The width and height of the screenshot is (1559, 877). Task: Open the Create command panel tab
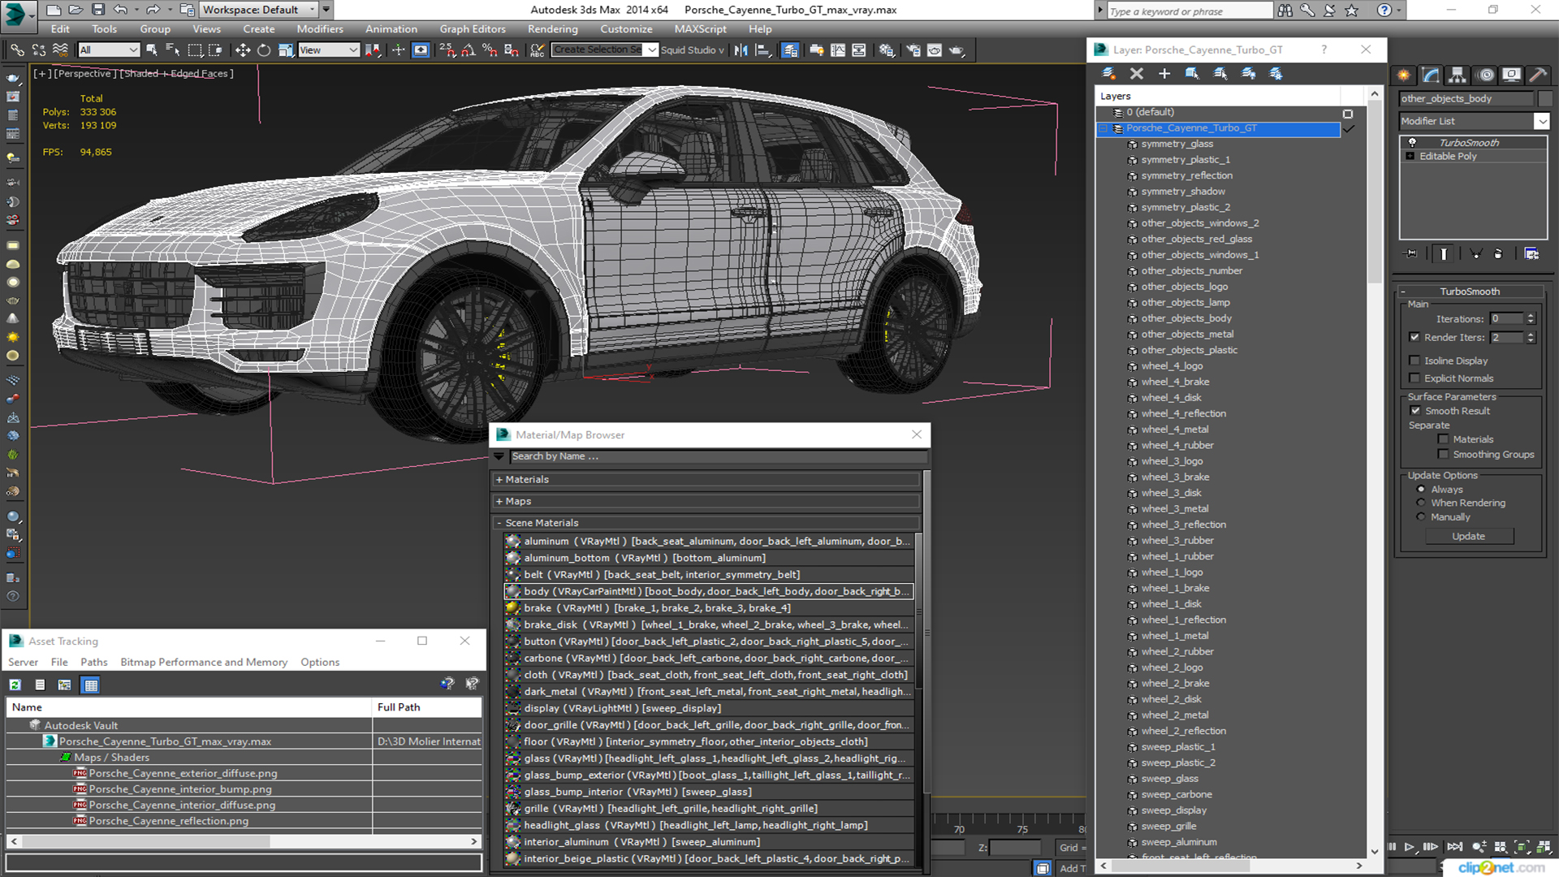click(1404, 75)
